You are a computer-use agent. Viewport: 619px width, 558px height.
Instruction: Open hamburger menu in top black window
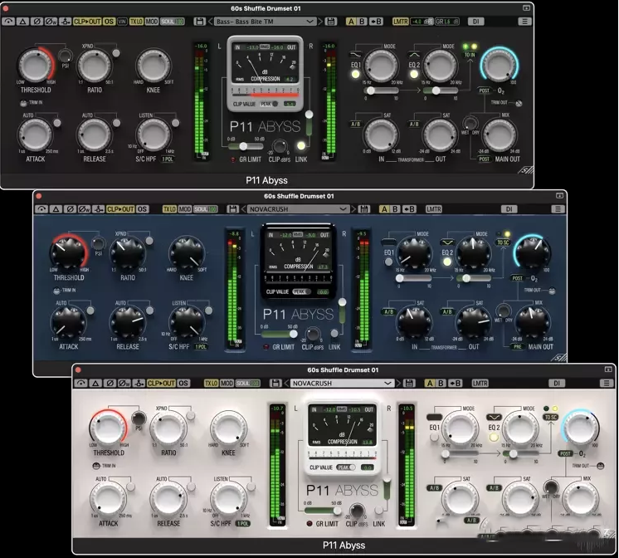click(524, 22)
